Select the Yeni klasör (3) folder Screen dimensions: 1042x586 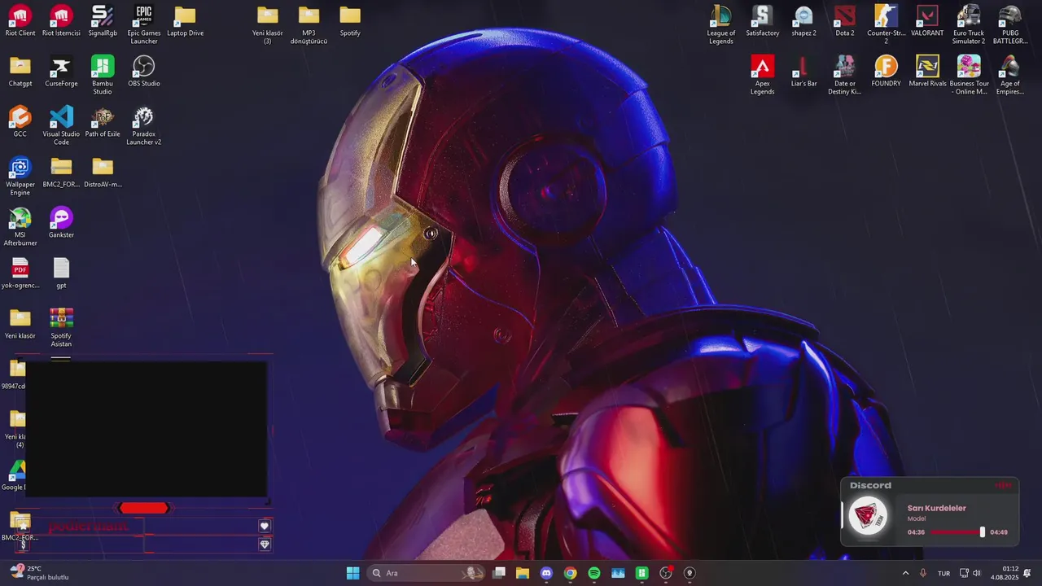pos(268,24)
